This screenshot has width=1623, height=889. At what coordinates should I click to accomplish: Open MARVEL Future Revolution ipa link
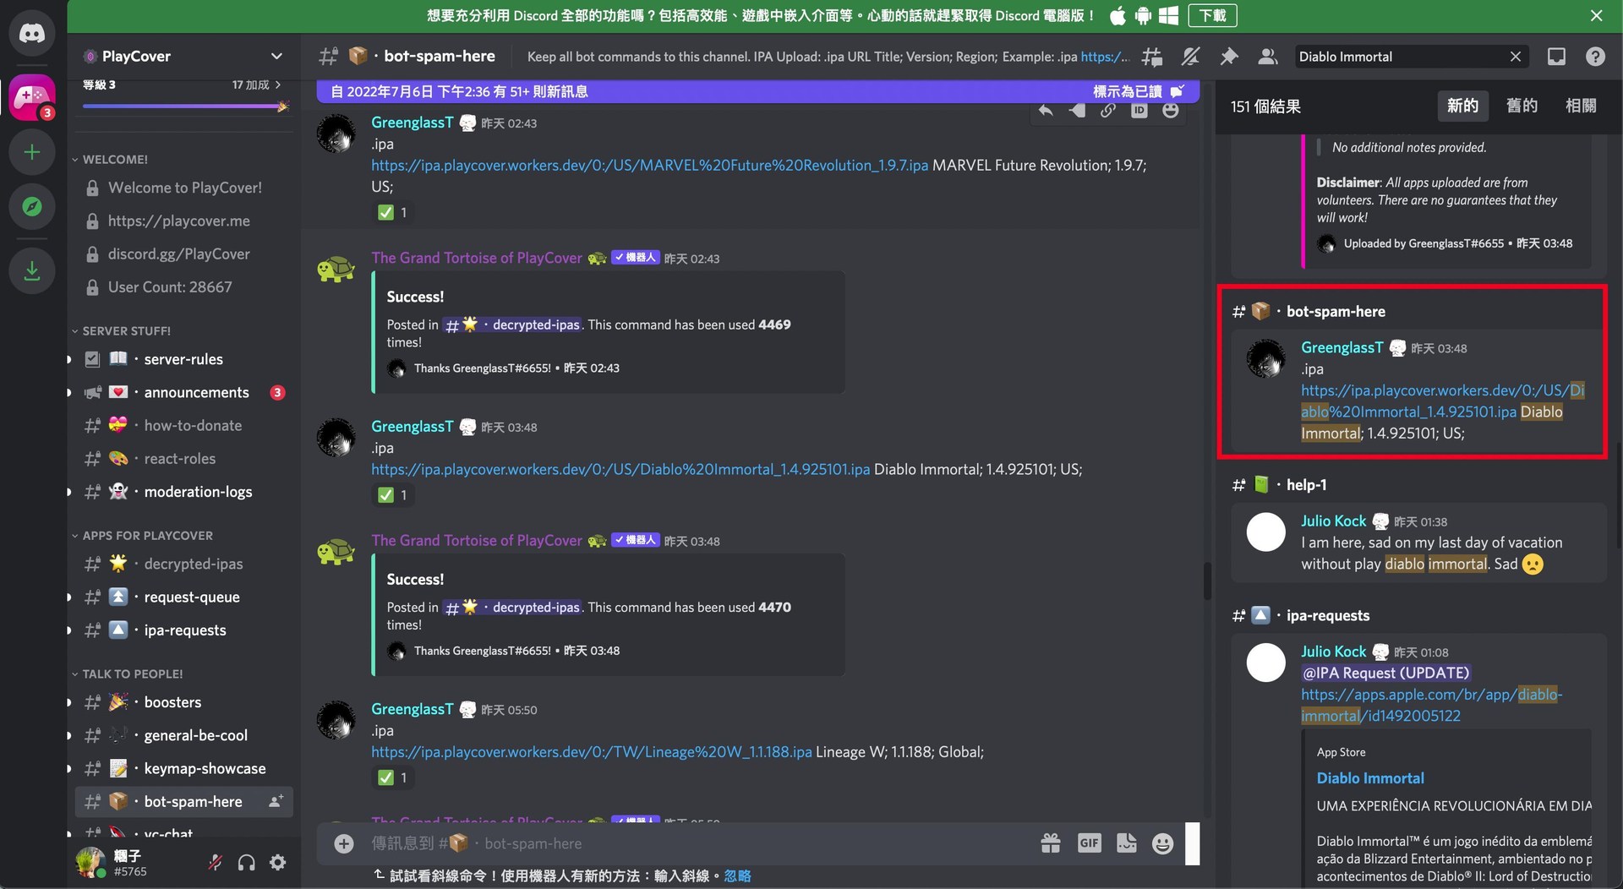(x=649, y=166)
